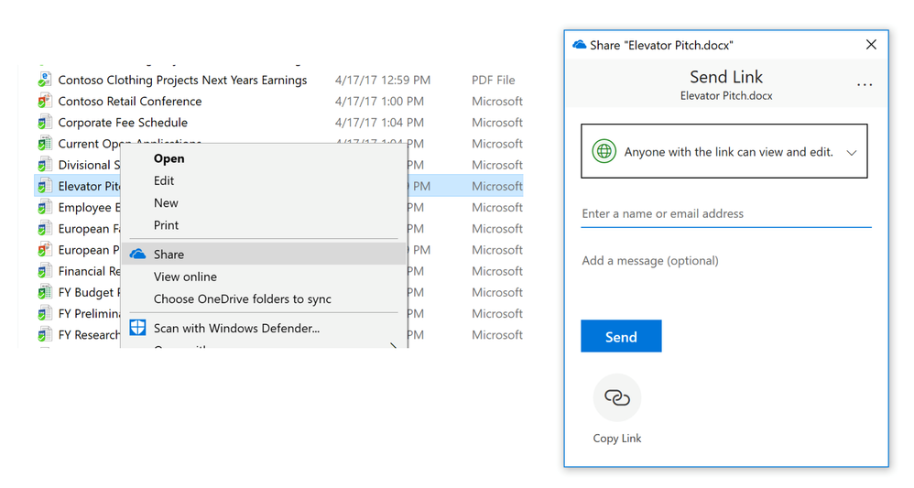Image resolution: width=914 pixels, height=488 pixels.
Task: Choose Edit from the context menu
Action: pyautogui.click(x=164, y=180)
